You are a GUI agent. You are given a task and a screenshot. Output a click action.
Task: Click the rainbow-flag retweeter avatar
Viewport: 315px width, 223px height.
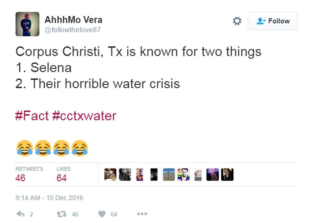(183, 174)
